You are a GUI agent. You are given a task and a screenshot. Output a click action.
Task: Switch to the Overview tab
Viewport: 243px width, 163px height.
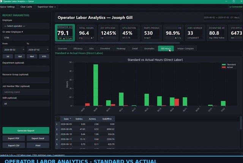tap(62, 48)
